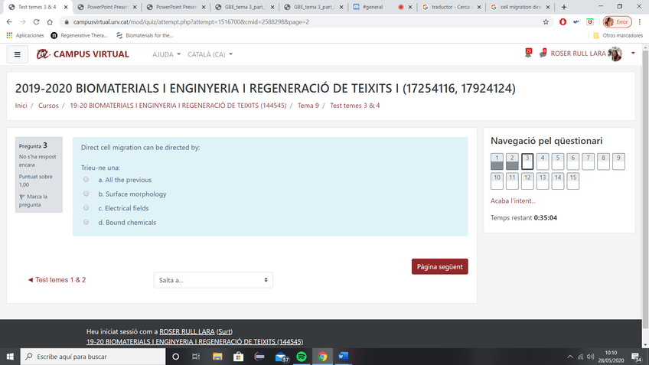
Task: Open a new browser tab
Action: [564, 7]
